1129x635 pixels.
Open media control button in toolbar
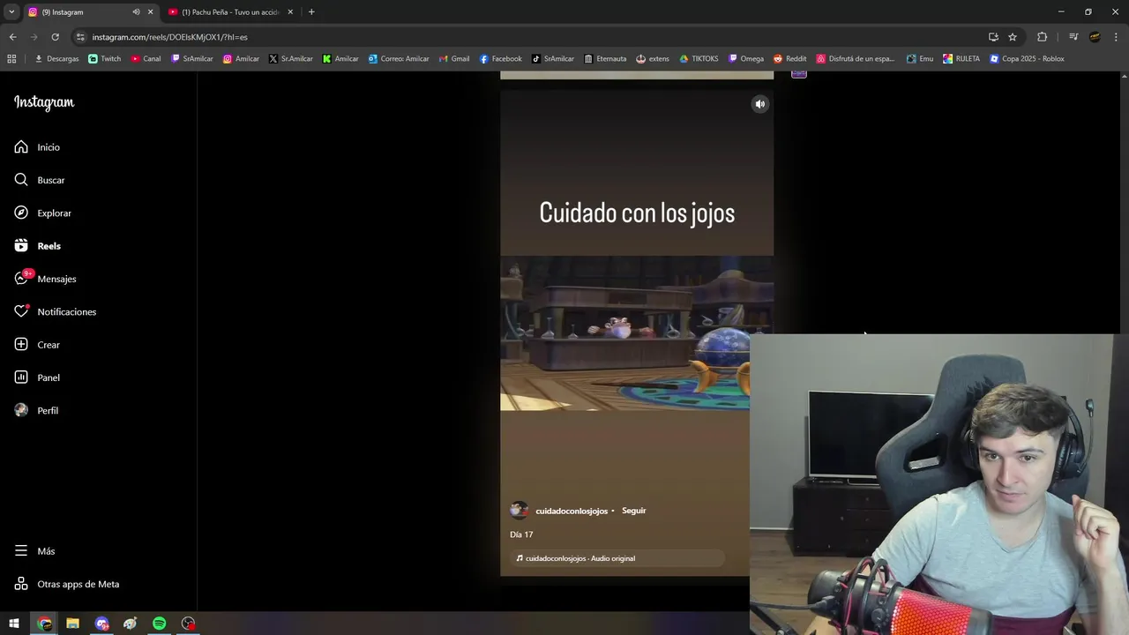tap(1073, 37)
